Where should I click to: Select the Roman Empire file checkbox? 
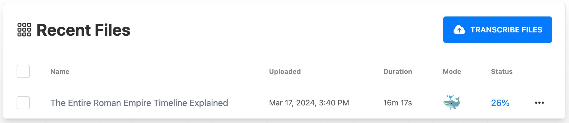[23, 103]
